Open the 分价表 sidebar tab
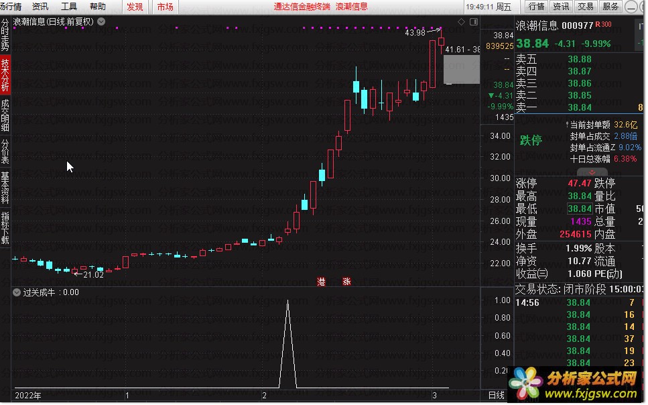The width and height of the screenshot is (648, 405). [5, 151]
